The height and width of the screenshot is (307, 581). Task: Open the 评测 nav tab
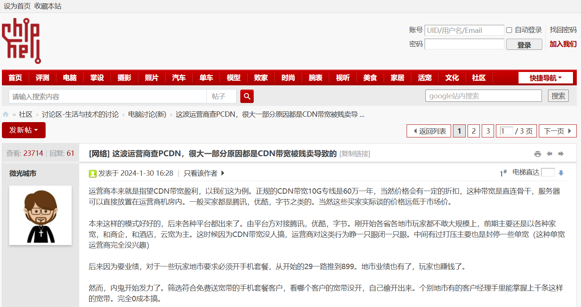[x=43, y=78]
